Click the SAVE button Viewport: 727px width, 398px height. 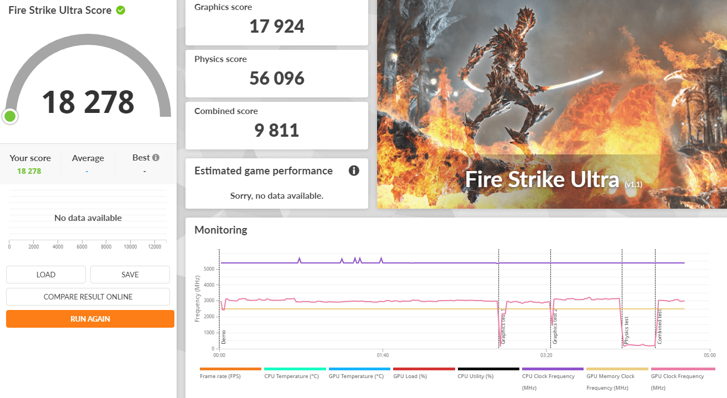(x=130, y=275)
